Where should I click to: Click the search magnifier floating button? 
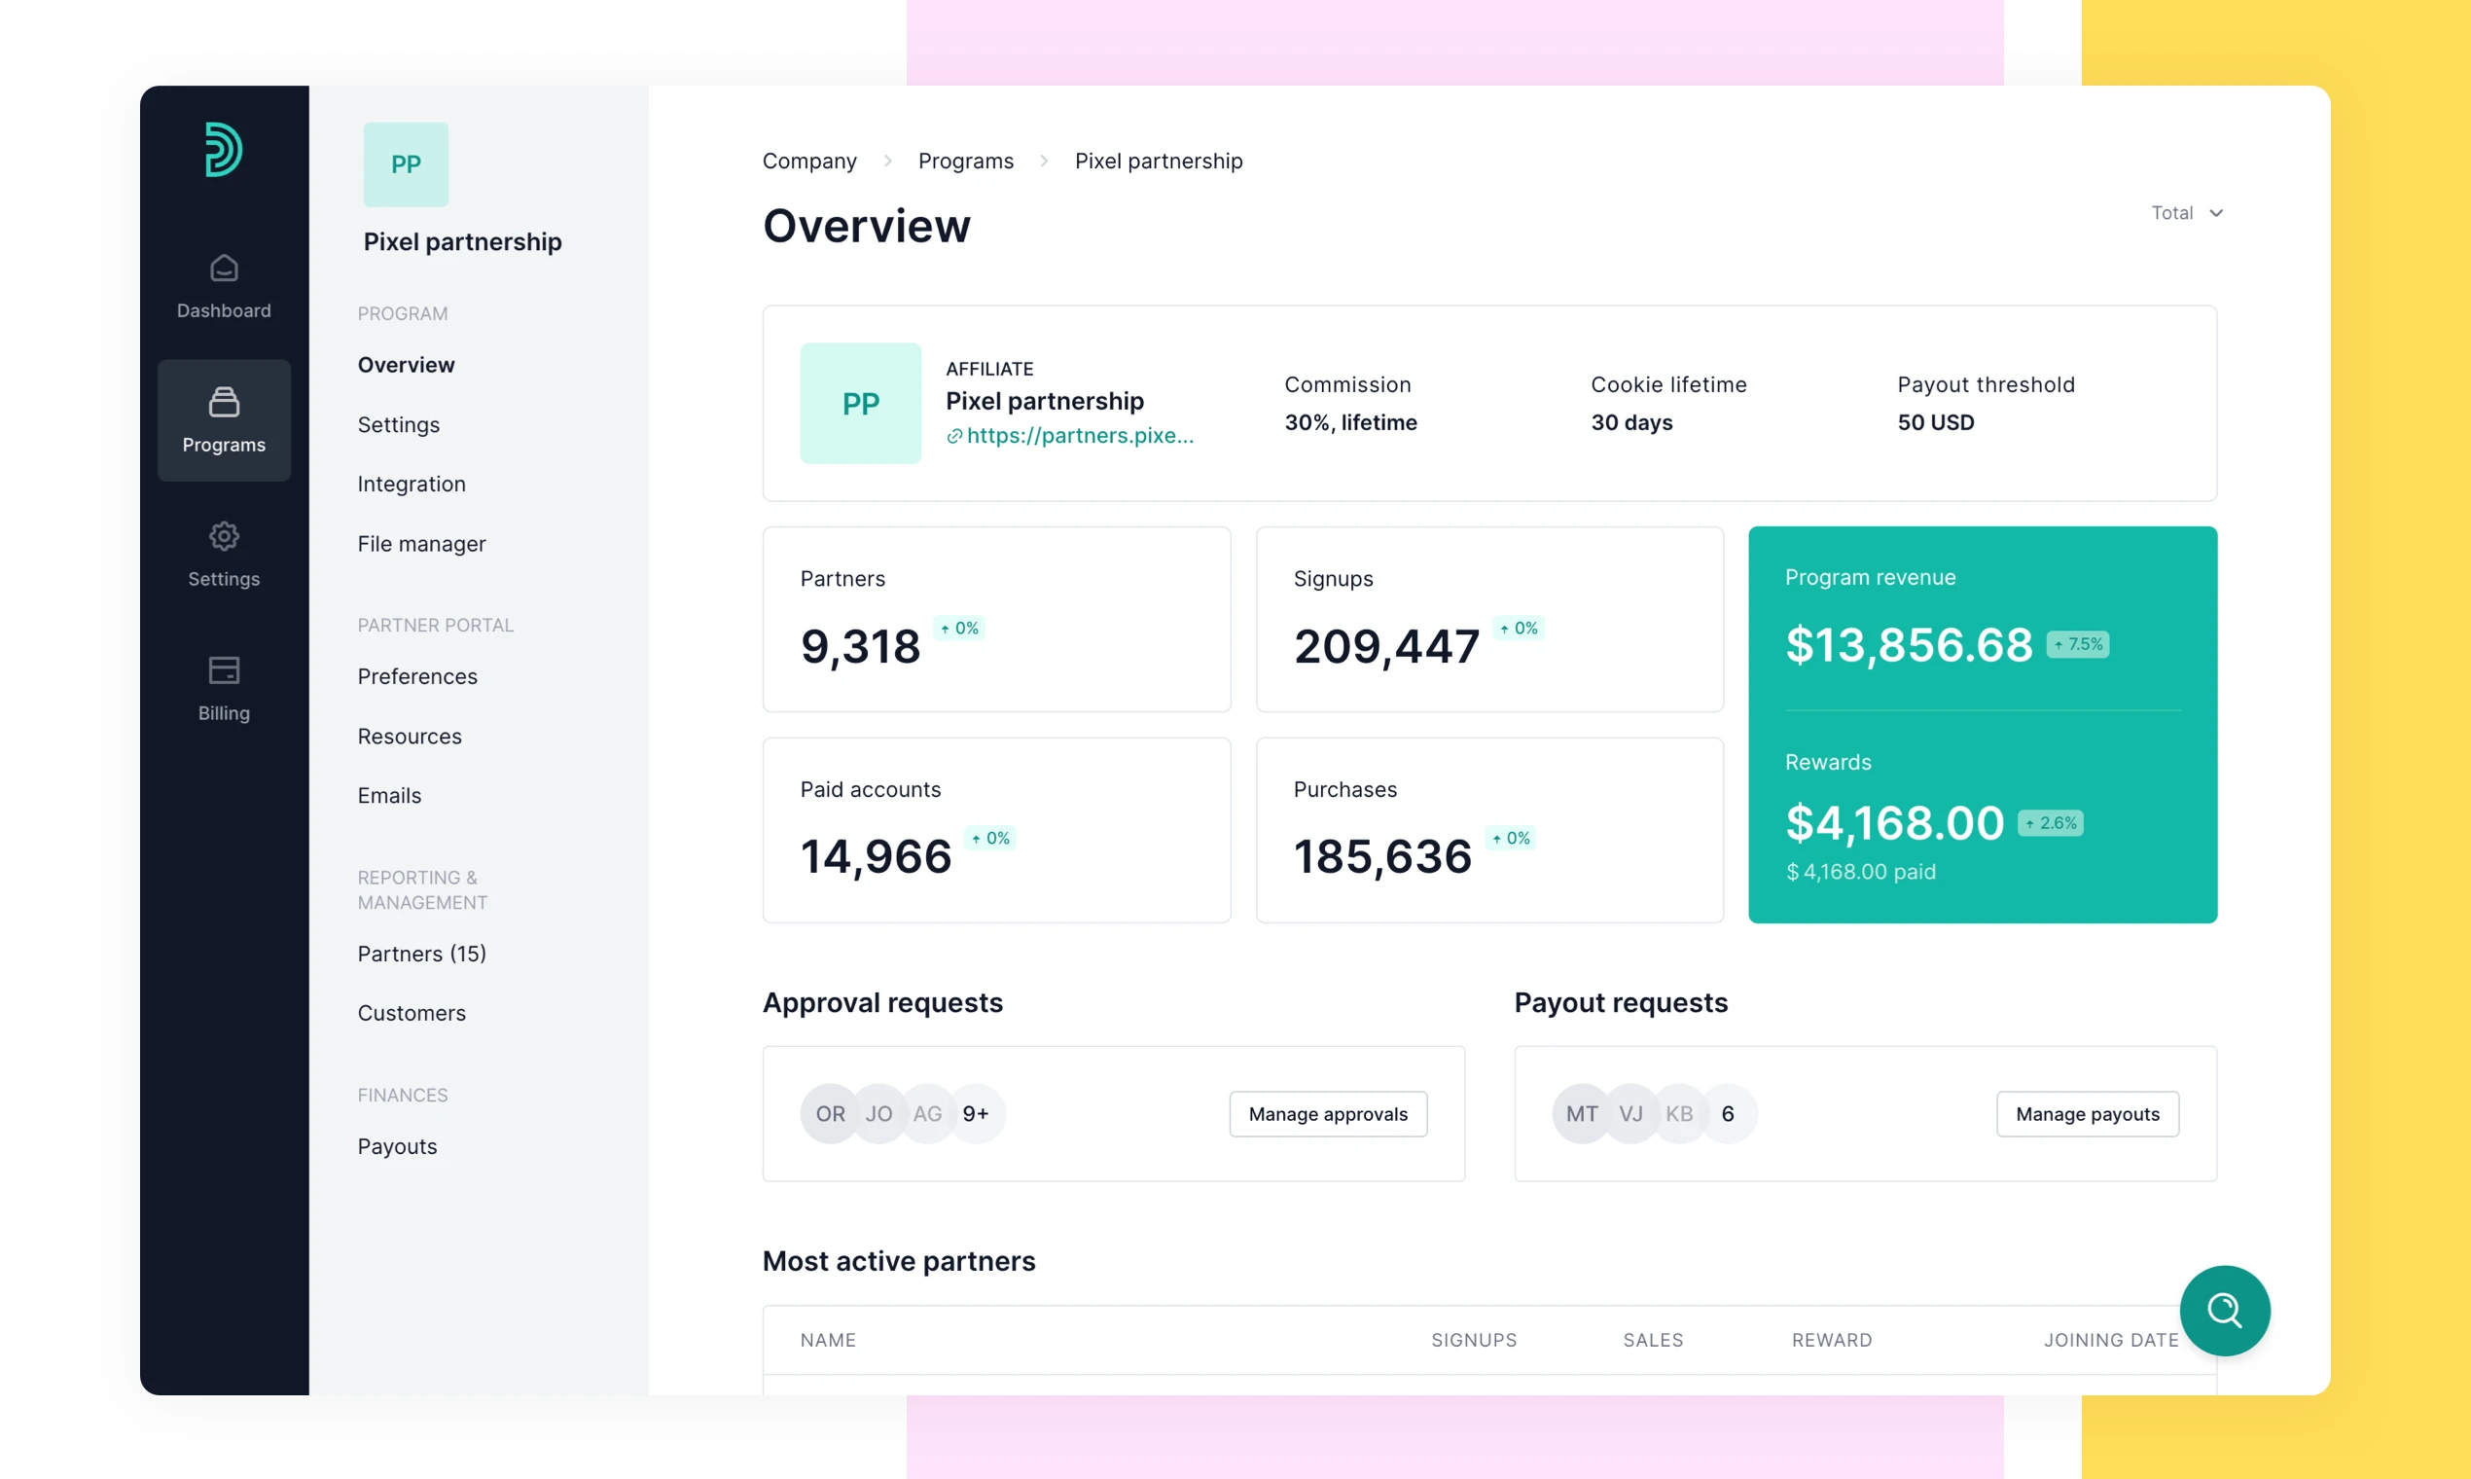tap(2223, 1308)
